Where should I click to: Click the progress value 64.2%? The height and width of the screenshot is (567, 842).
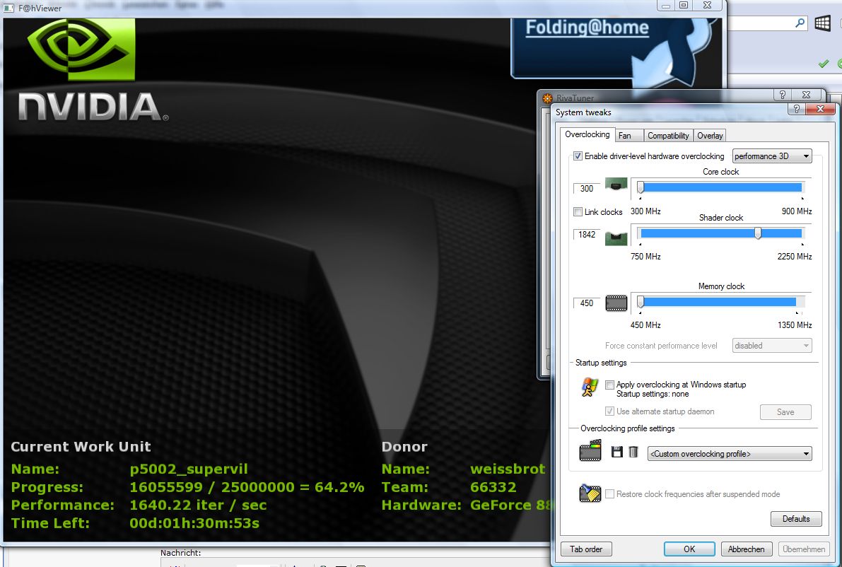[x=339, y=487]
